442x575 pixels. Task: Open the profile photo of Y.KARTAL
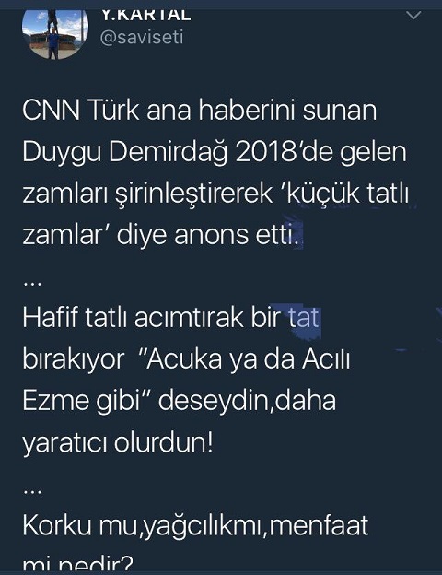tap(55, 34)
